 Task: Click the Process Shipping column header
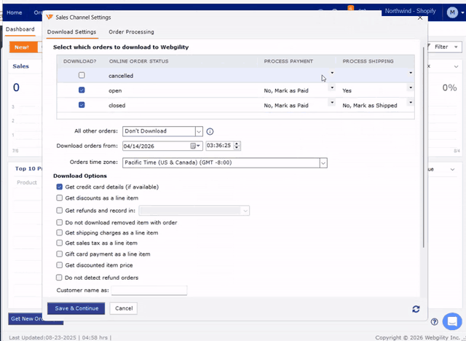click(368, 61)
